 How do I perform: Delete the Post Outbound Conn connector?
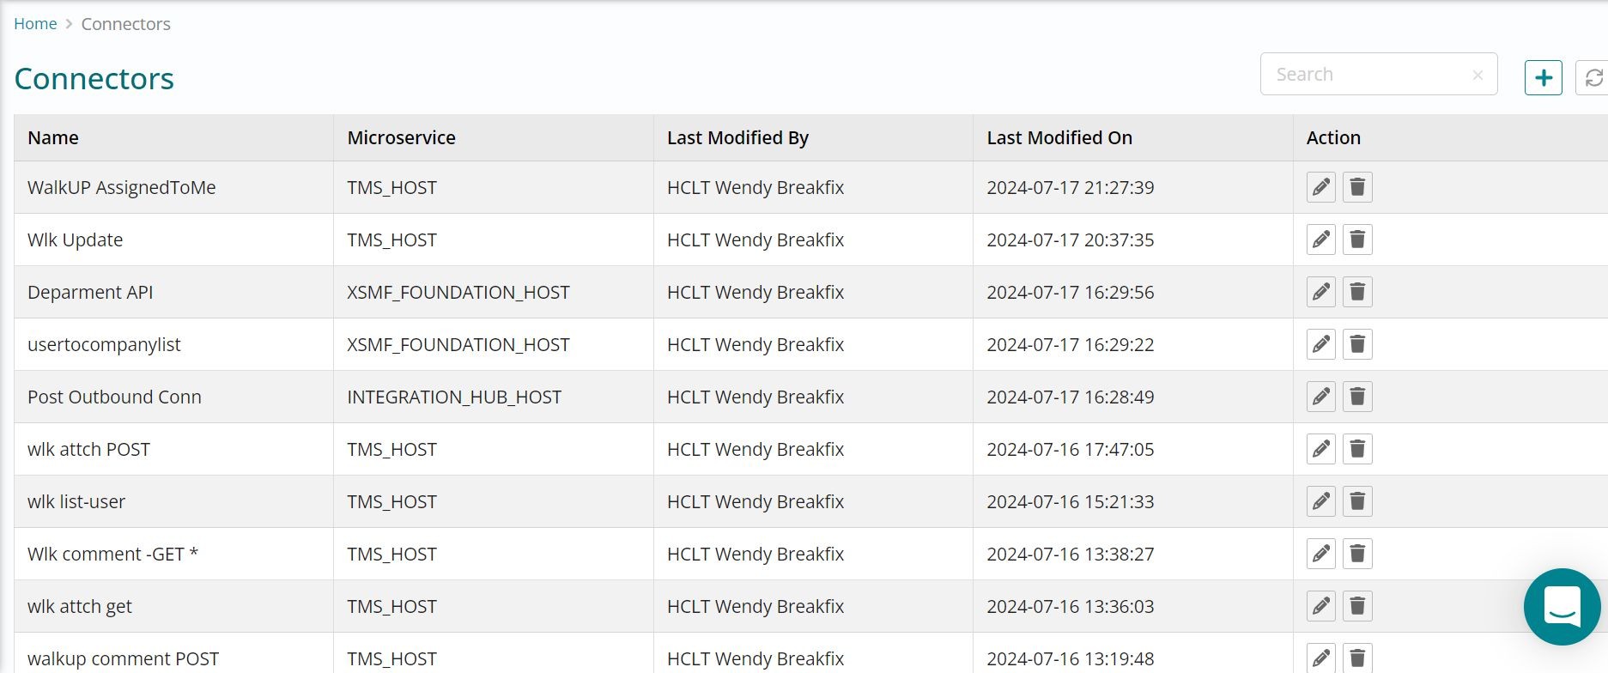click(1357, 397)
